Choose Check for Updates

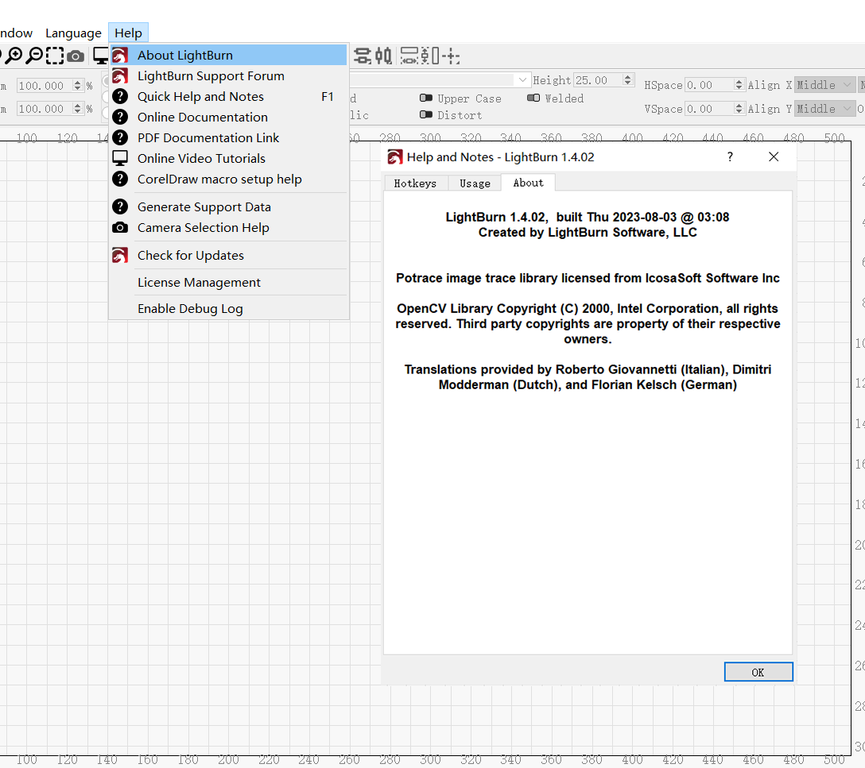(228, 255)
